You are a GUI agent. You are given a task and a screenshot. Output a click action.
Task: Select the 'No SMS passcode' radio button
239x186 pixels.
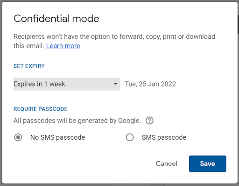coord(18,137)
